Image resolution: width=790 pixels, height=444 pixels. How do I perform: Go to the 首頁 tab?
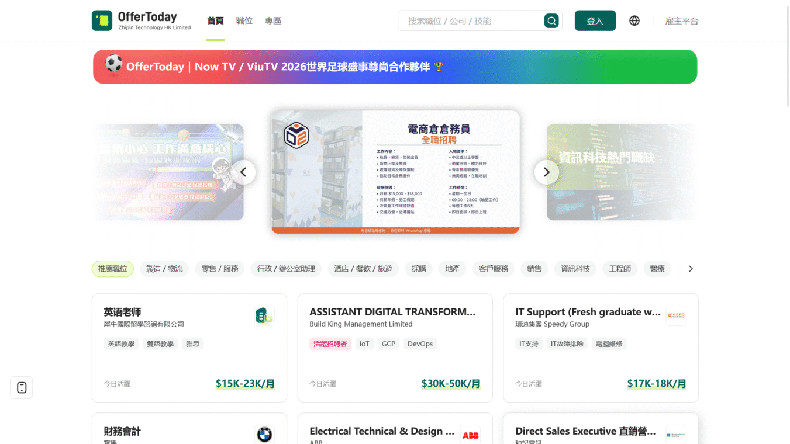click(x=215, y=20)
